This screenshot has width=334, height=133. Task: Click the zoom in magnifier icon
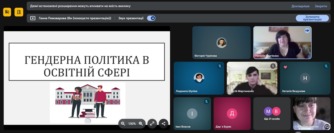point(141,124)
